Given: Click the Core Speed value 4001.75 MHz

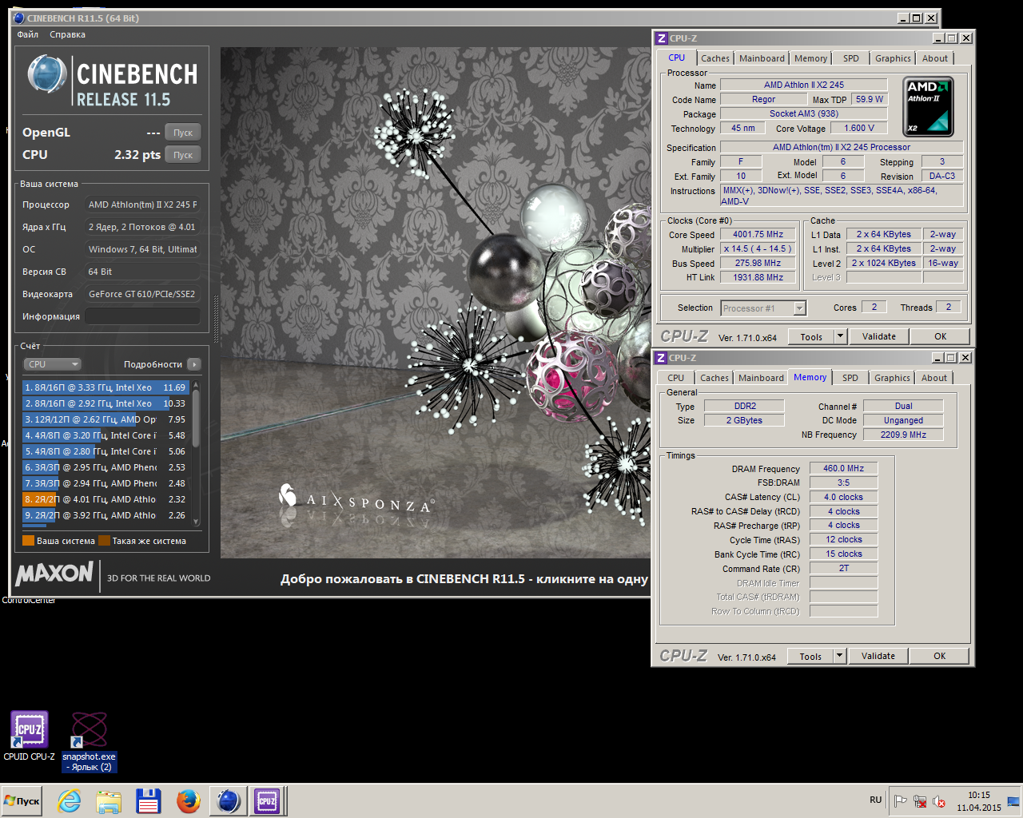Looking at the screenshot, I should (758, 235).
